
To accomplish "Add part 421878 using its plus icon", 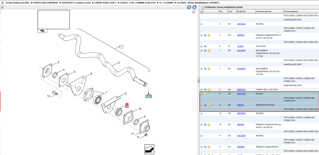I will pyautogui.click(x=202, y=46).
